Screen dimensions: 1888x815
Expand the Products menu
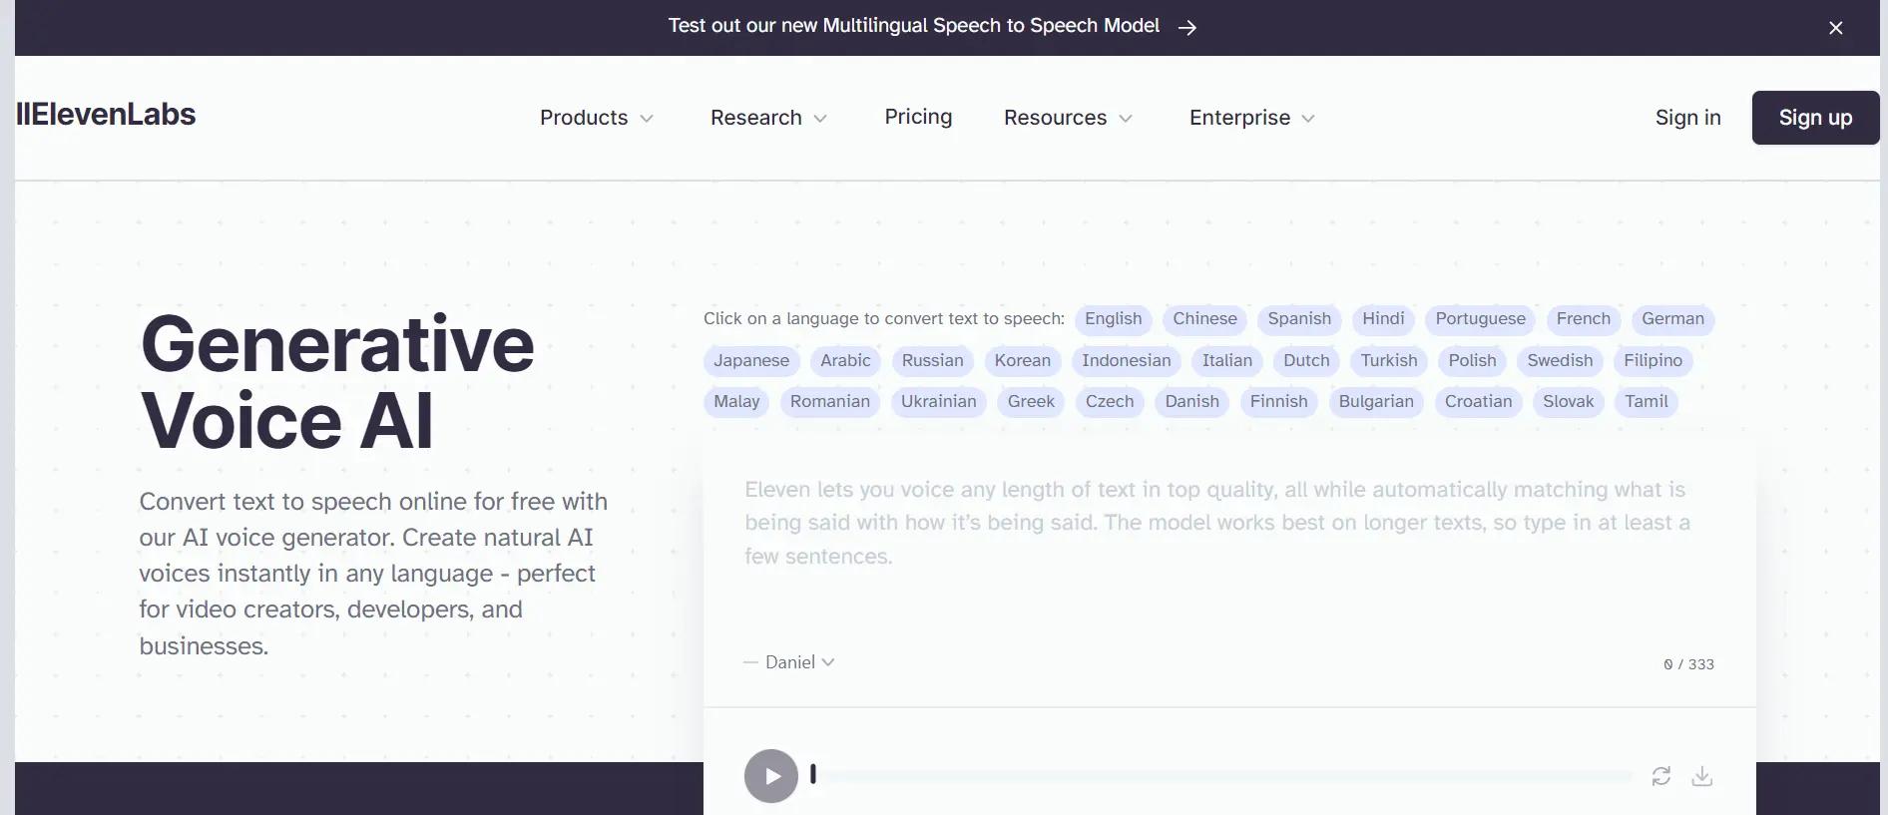point(597,118)
